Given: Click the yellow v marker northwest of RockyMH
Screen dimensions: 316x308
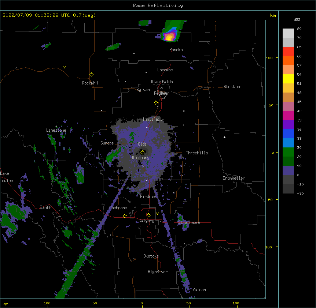Looking at the screenshot, I should pos(64,67).
